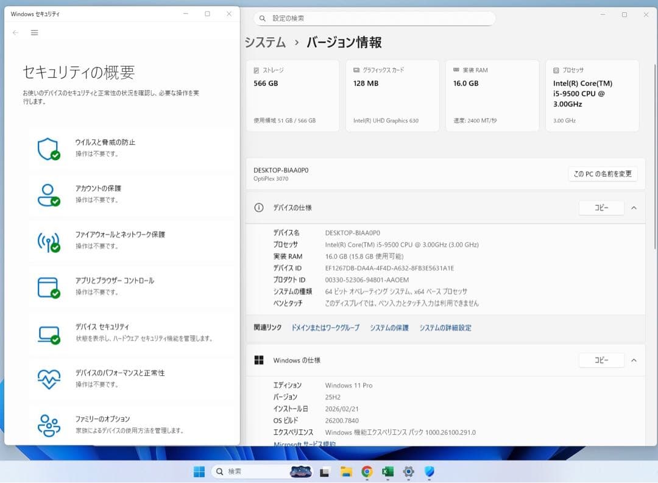Click the processor icon in プロセッサ card

[556, 71]
